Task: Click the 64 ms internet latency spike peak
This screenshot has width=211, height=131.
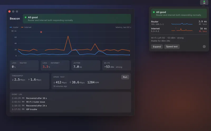Action: click(x=68, y=36)
